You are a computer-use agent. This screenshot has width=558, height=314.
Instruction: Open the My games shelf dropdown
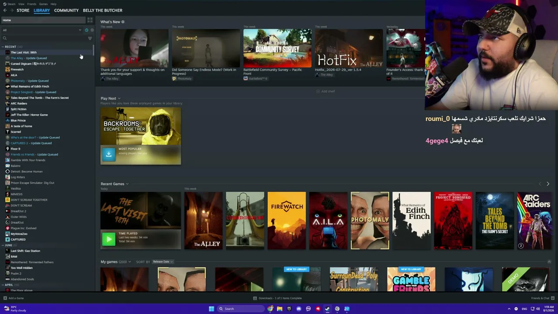click(x=130, y=262)
